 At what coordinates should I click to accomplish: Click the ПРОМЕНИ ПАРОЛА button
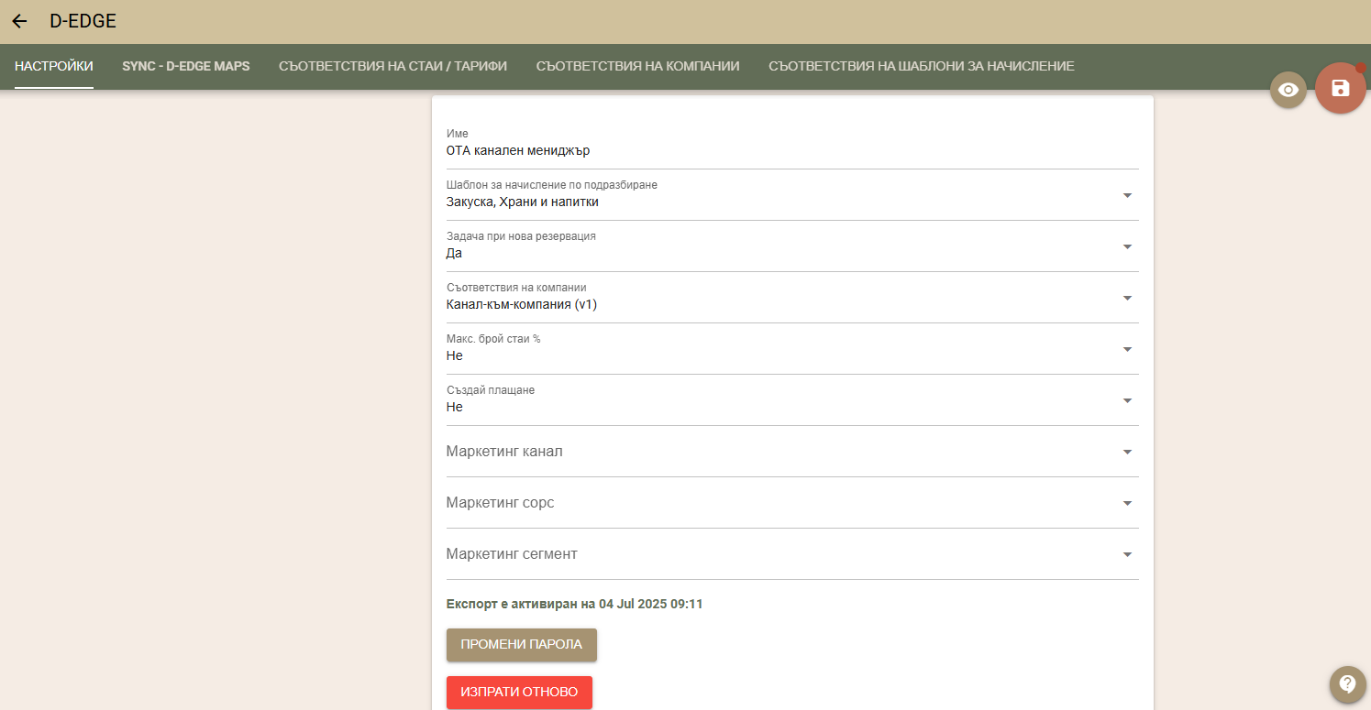point(522,644)
